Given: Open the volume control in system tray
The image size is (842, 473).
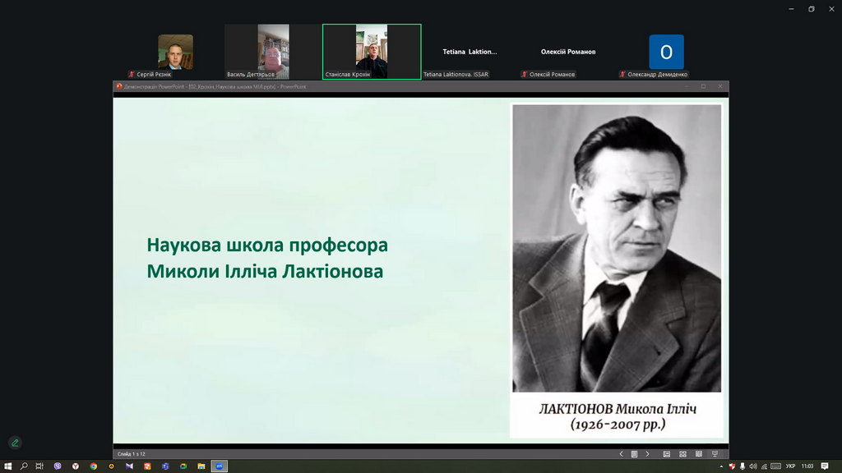Looking at the screenshot, I should tap(752, 466).
